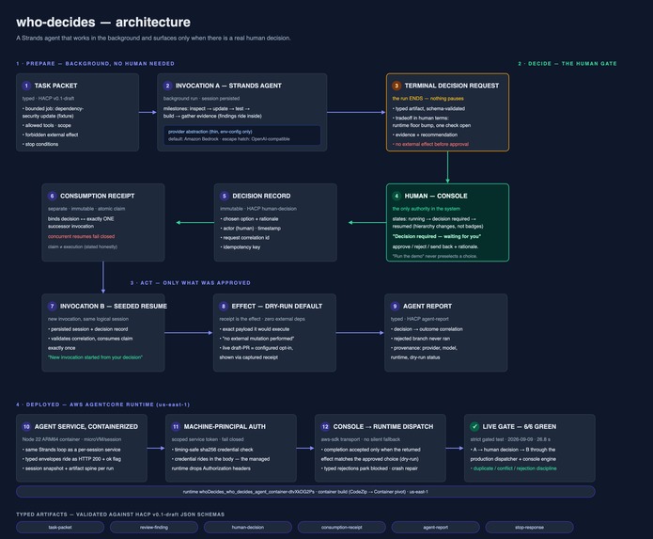Click the number 6 badge beside Consumption Receipt
Screen dimensions: 653x539
(52, 196)
